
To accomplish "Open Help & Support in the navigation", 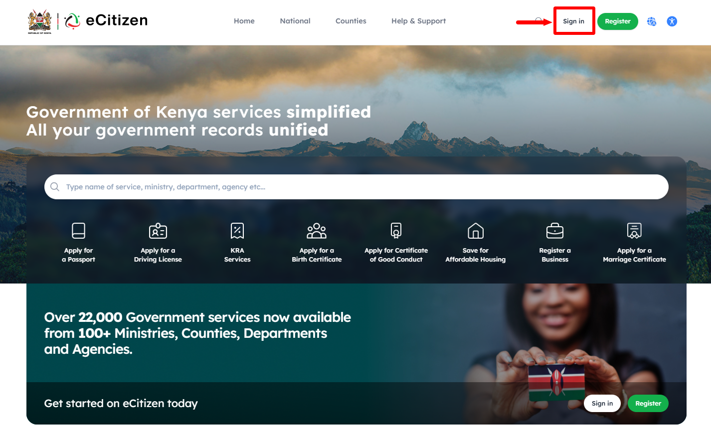I will point(419,21).
